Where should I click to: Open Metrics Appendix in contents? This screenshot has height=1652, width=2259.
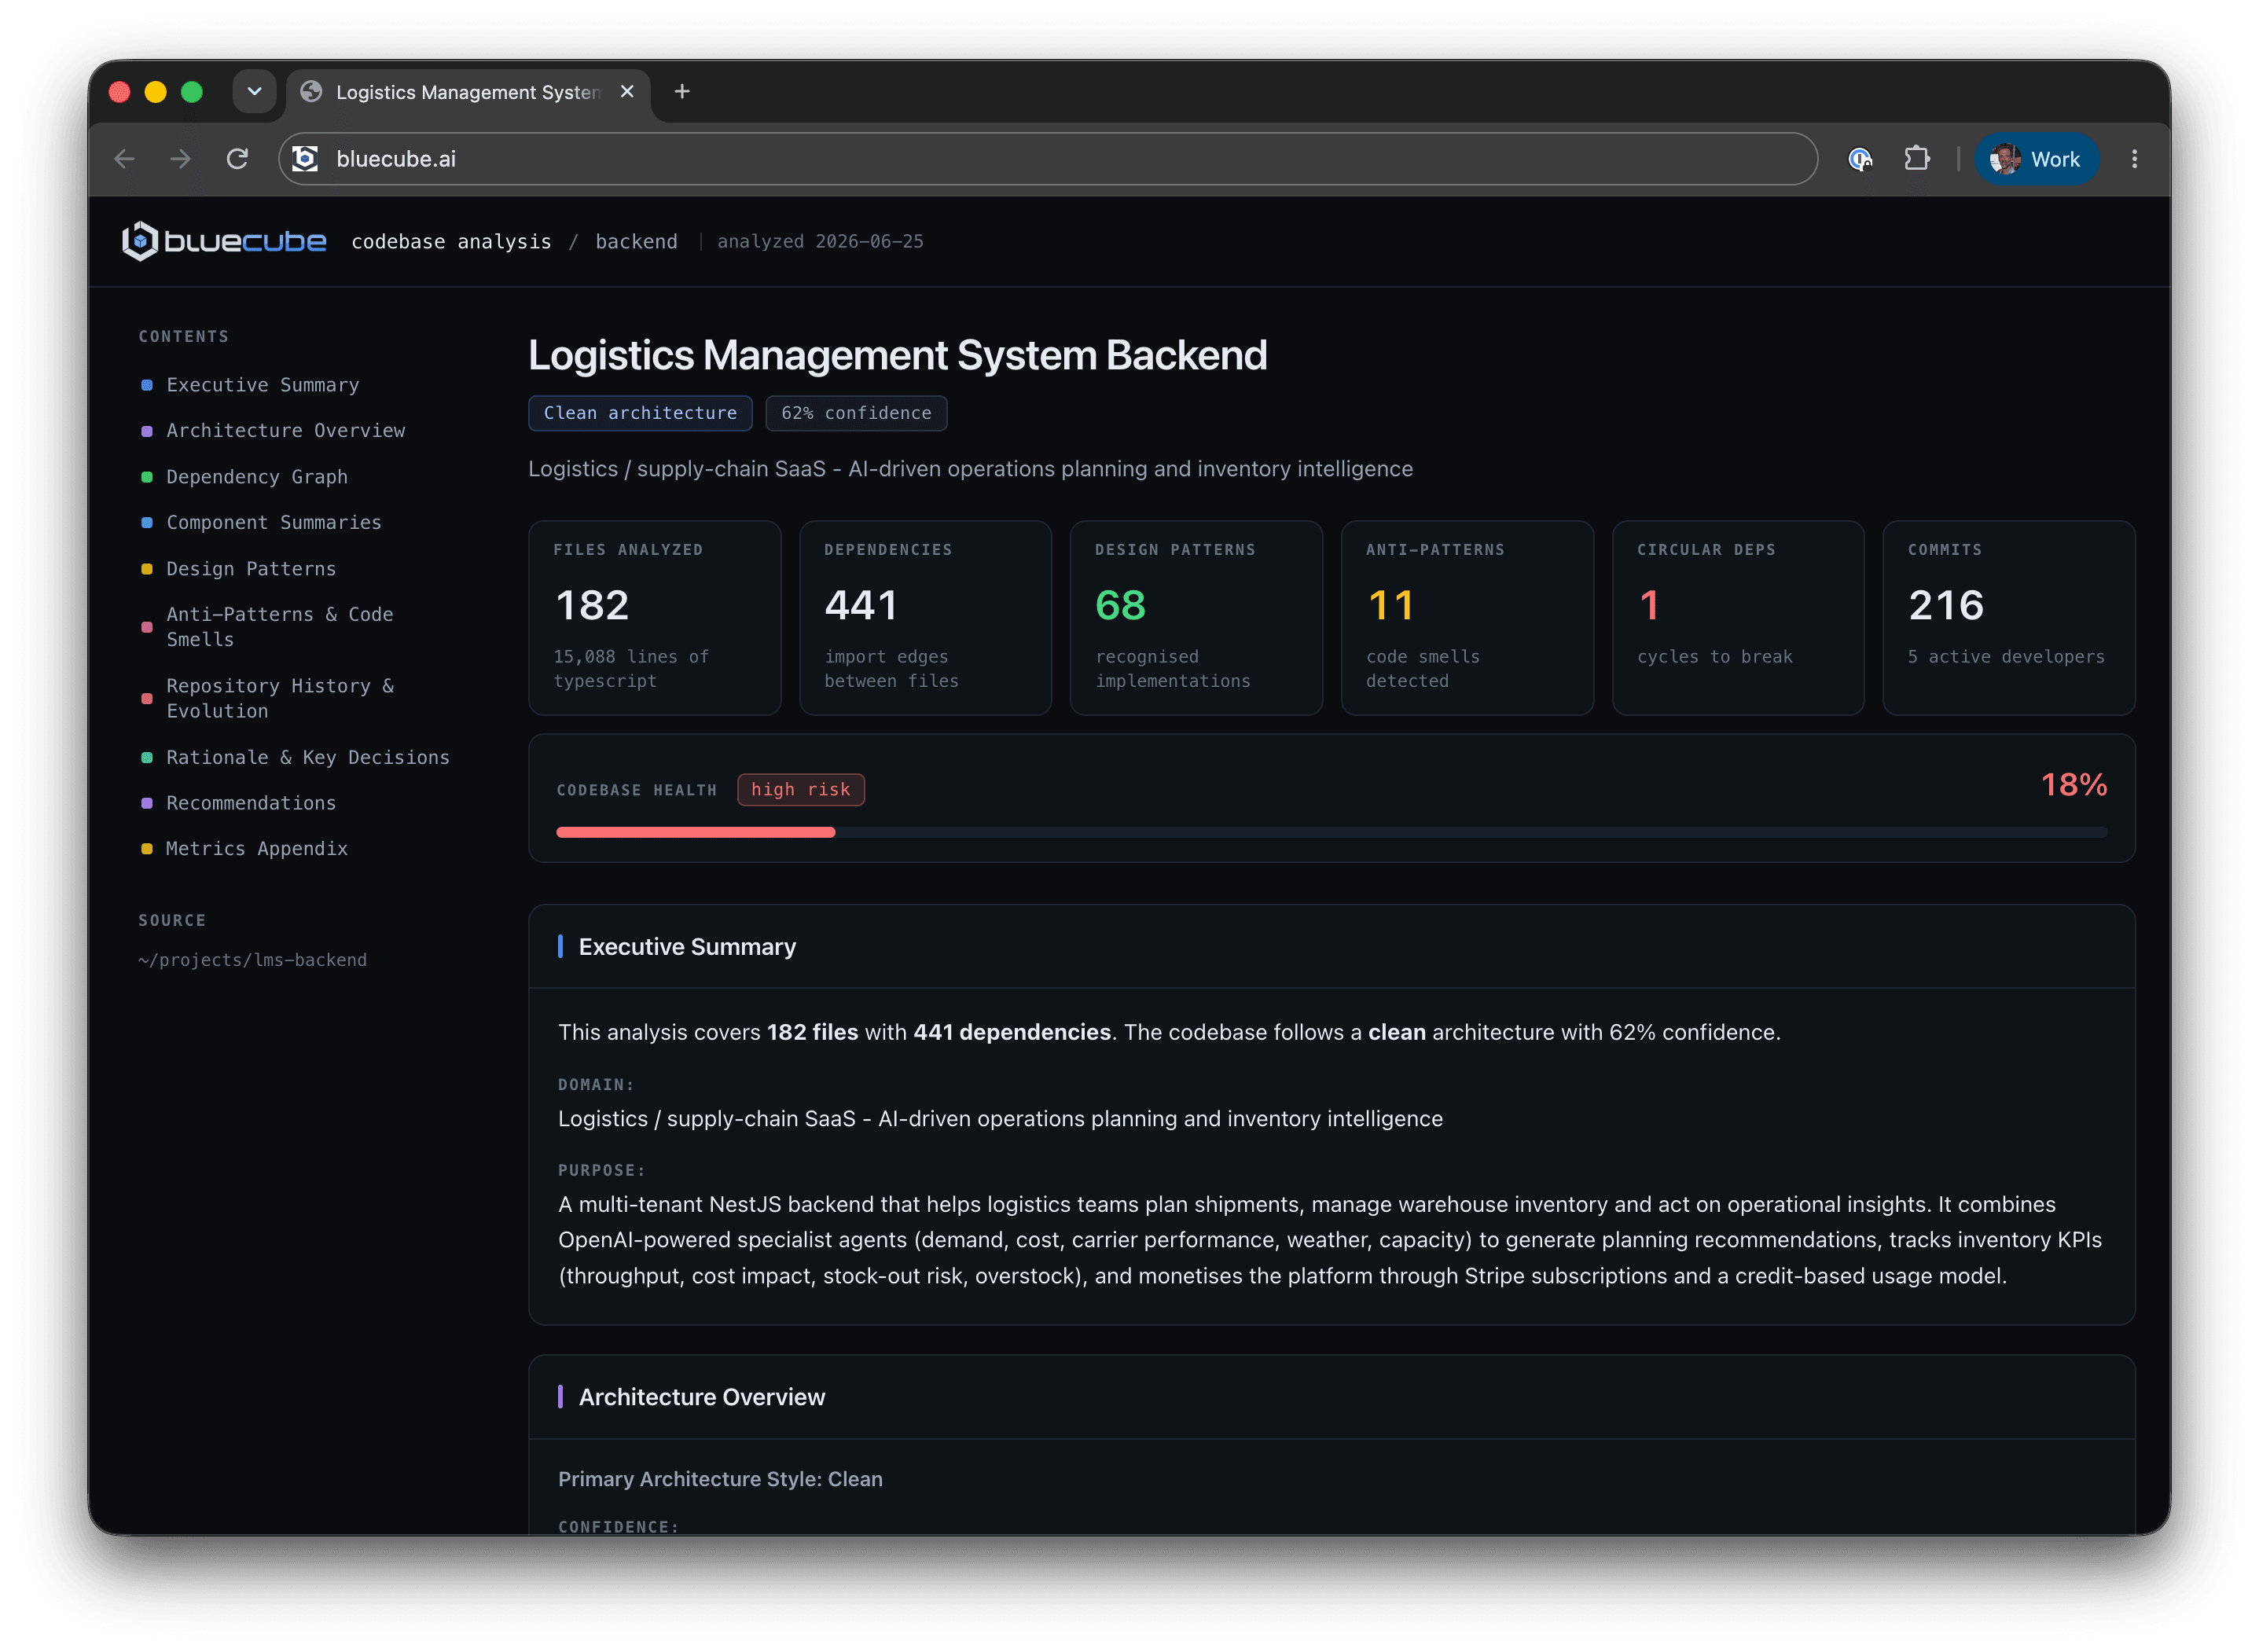coord(256,849)
